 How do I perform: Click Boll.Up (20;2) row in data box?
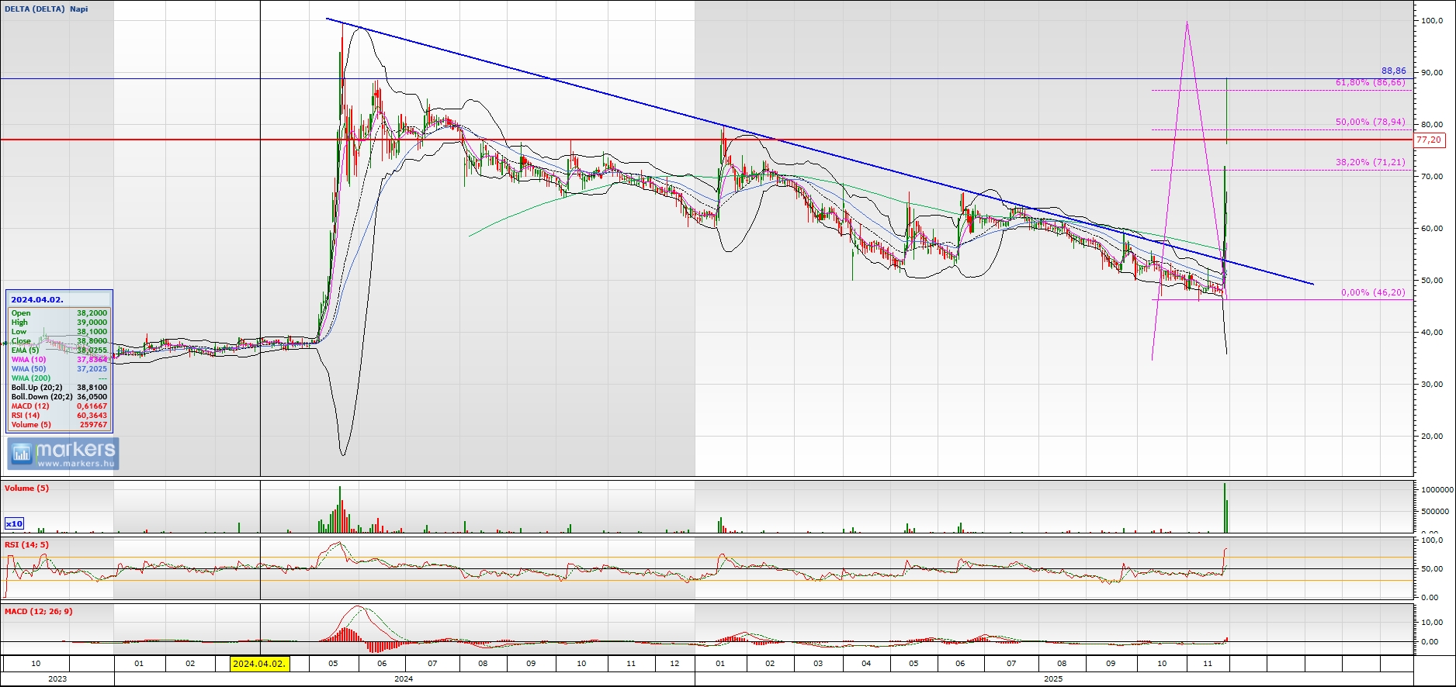(x=36, y=388)
